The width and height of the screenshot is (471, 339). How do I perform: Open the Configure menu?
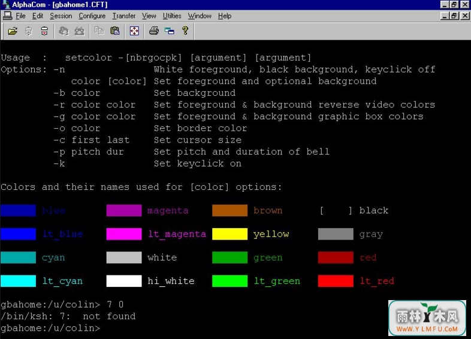coord(92,16)
